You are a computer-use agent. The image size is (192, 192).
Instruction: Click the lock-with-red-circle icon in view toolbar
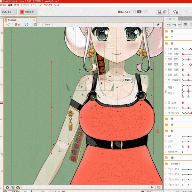17,25
